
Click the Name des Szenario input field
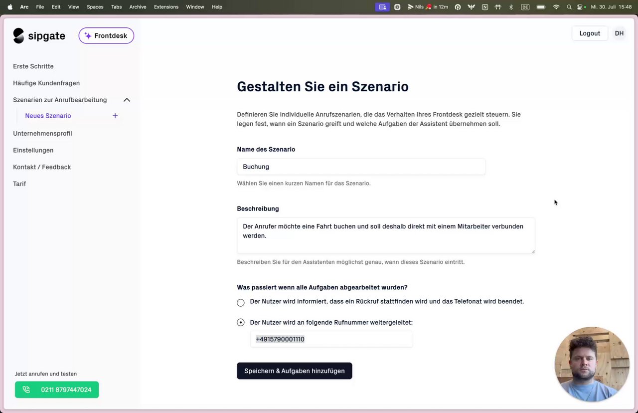point(361,167)
